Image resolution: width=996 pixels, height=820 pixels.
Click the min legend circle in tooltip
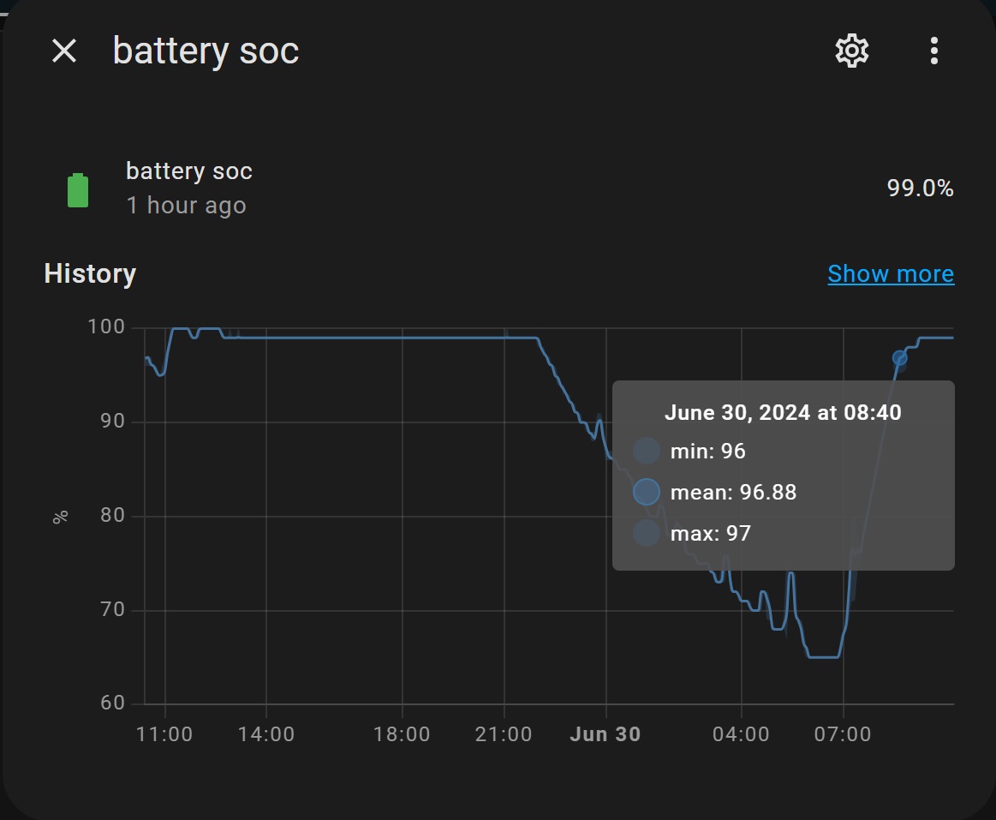coord(647,451)
